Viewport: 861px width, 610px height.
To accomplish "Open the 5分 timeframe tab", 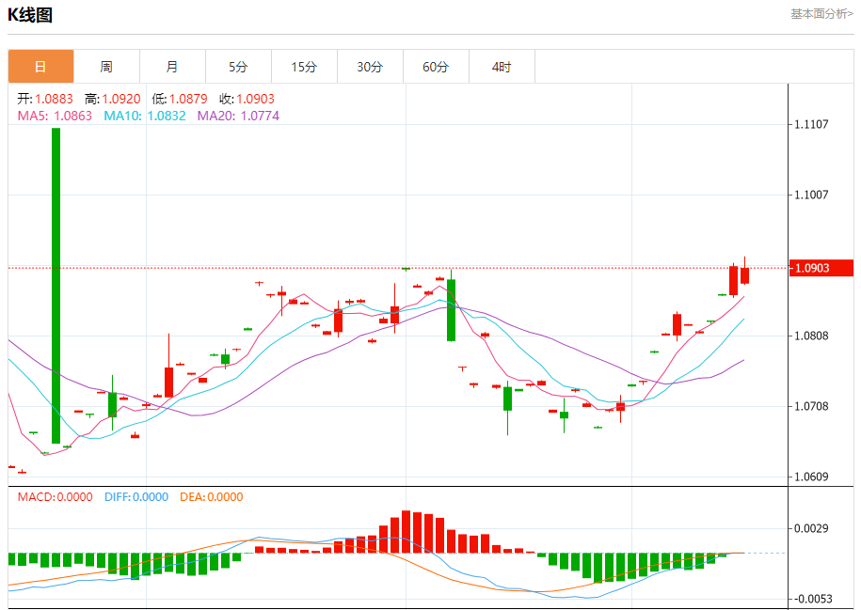I will point(238,67).
